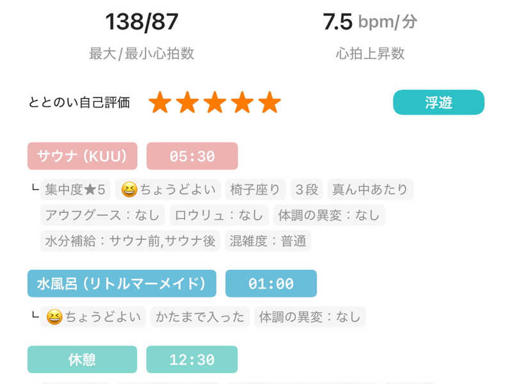512x384 pixels.
Task: Click the first orange rating star
Action: point(159,102)
